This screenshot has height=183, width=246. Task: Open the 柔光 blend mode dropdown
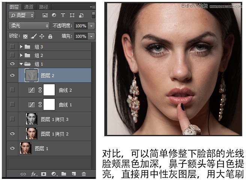coord(29,26)
